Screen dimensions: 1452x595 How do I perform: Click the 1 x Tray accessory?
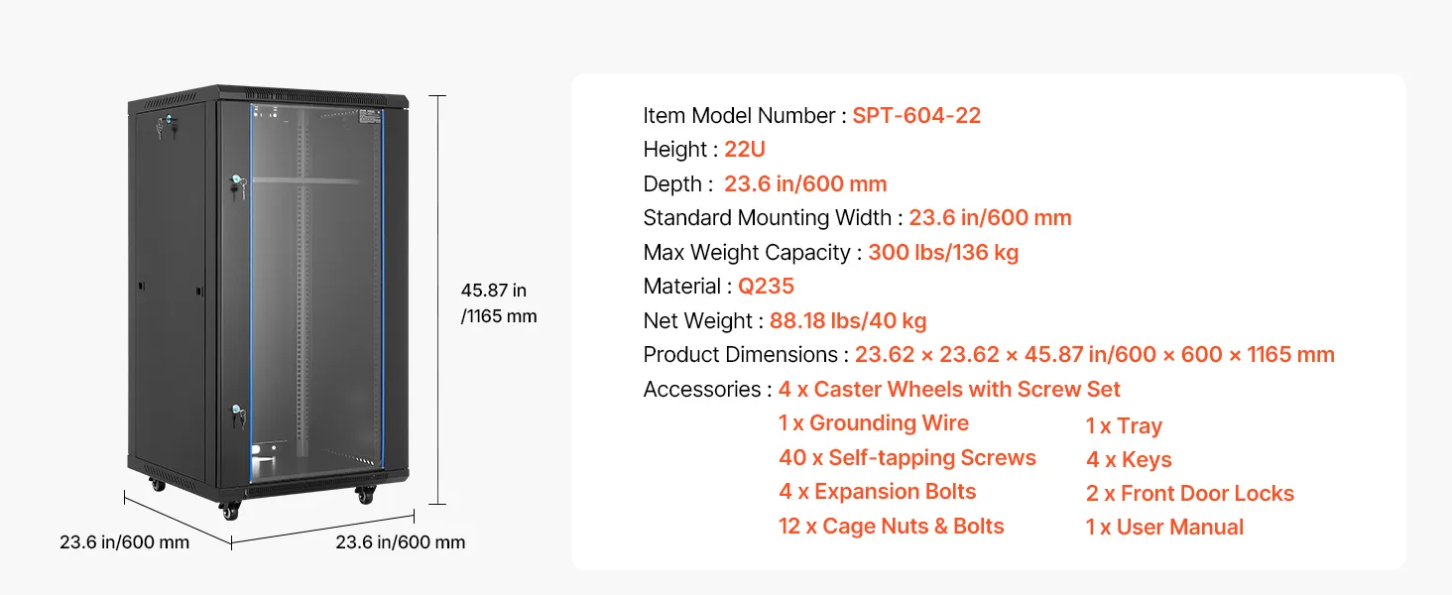pos(1123,426)
